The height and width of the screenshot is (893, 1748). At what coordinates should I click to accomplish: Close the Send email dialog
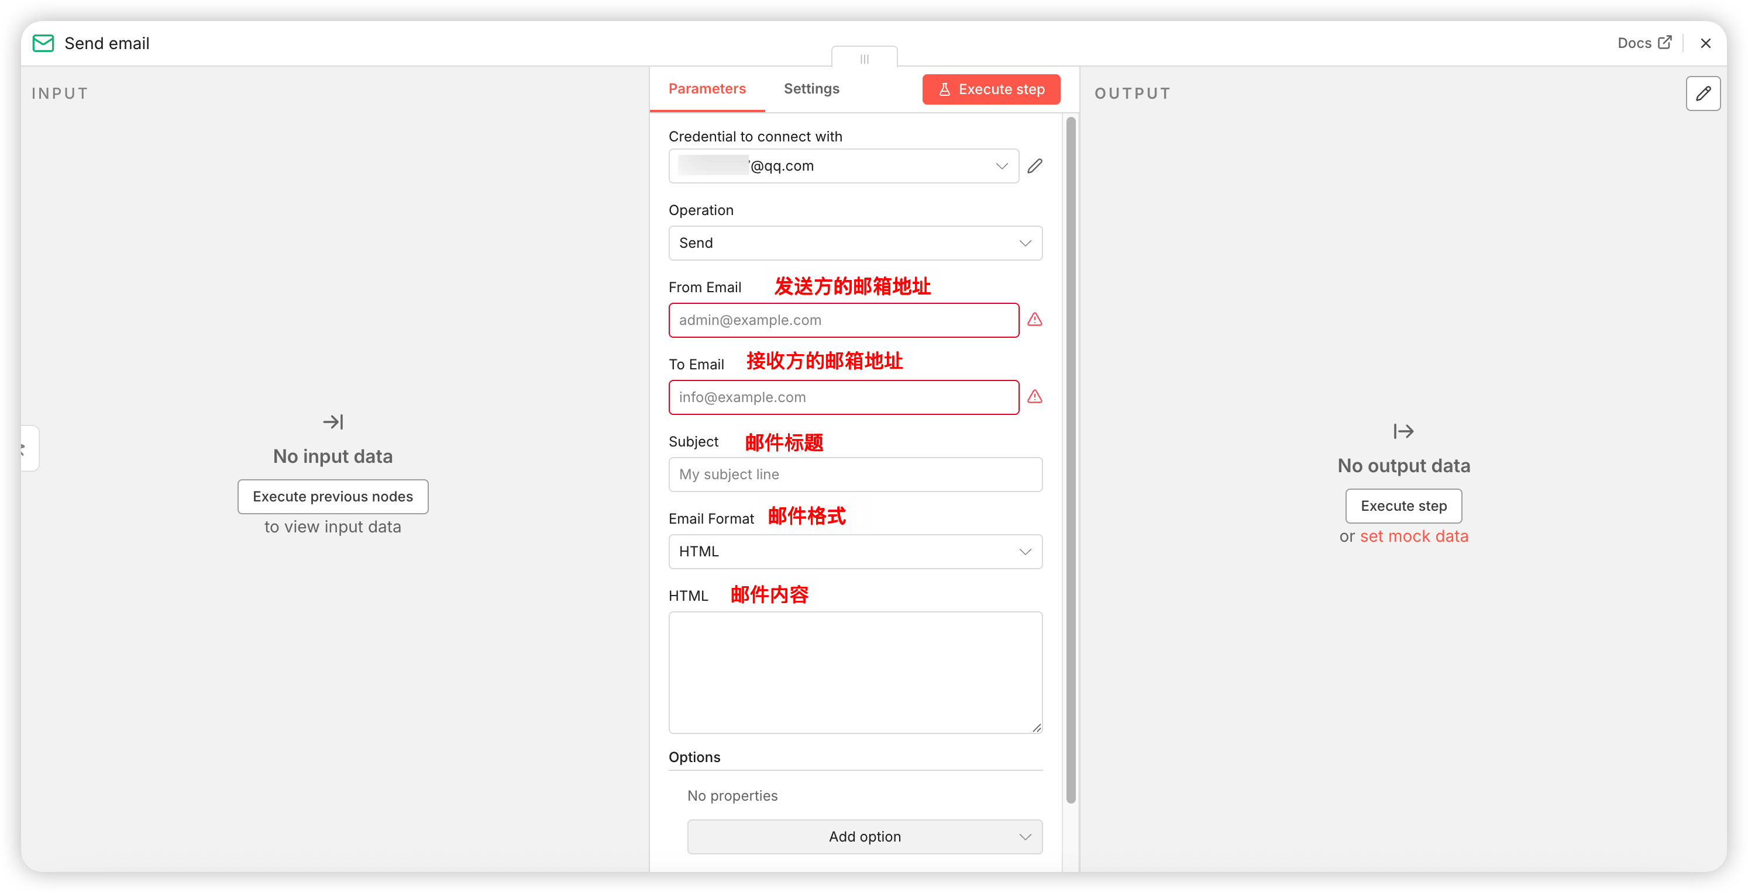(1705, 43)
